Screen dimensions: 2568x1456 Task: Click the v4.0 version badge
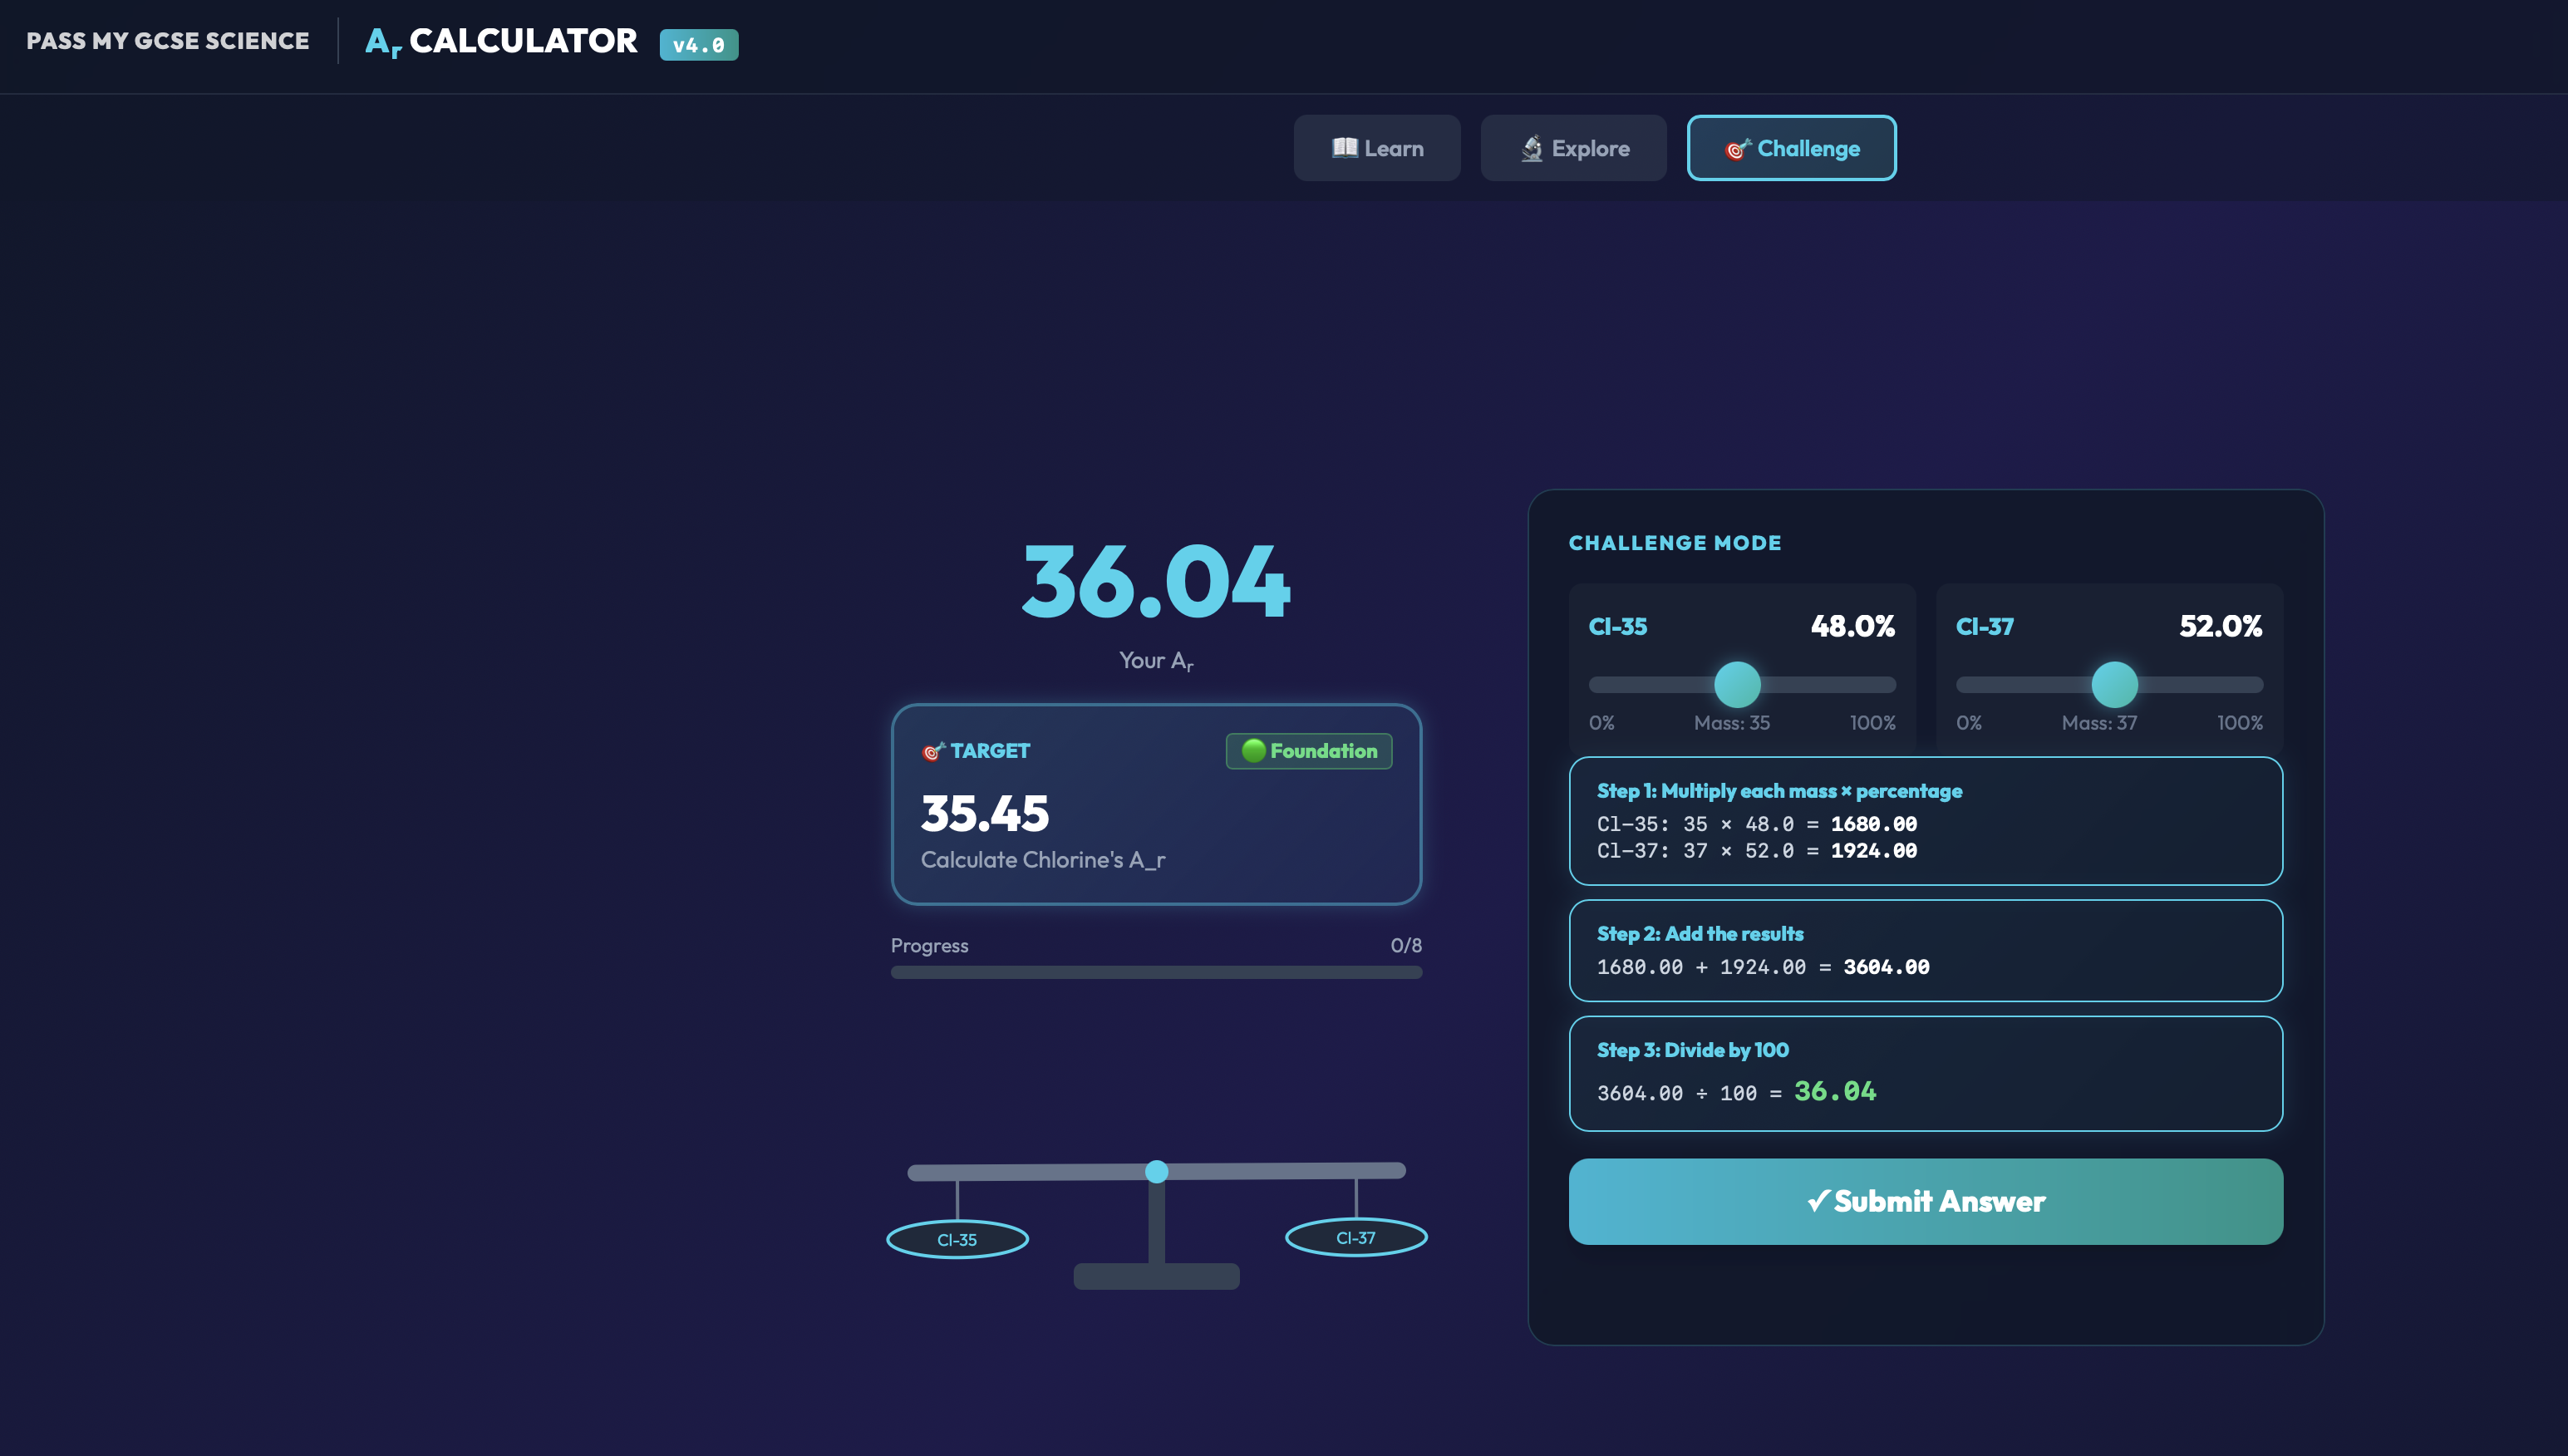pyautogui.click(x=698, y=45)
